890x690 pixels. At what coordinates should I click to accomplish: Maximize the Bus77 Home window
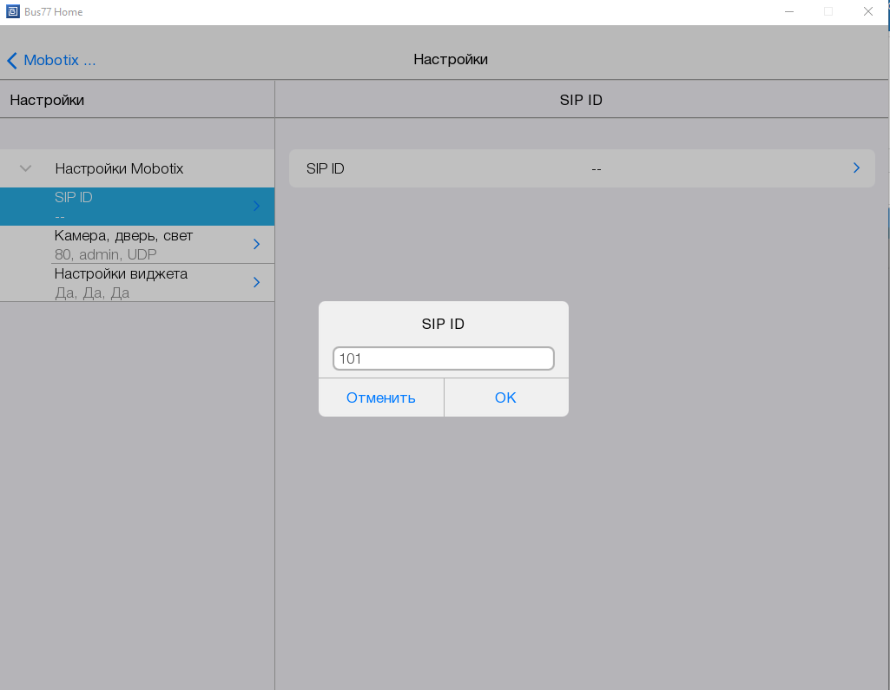827,12
